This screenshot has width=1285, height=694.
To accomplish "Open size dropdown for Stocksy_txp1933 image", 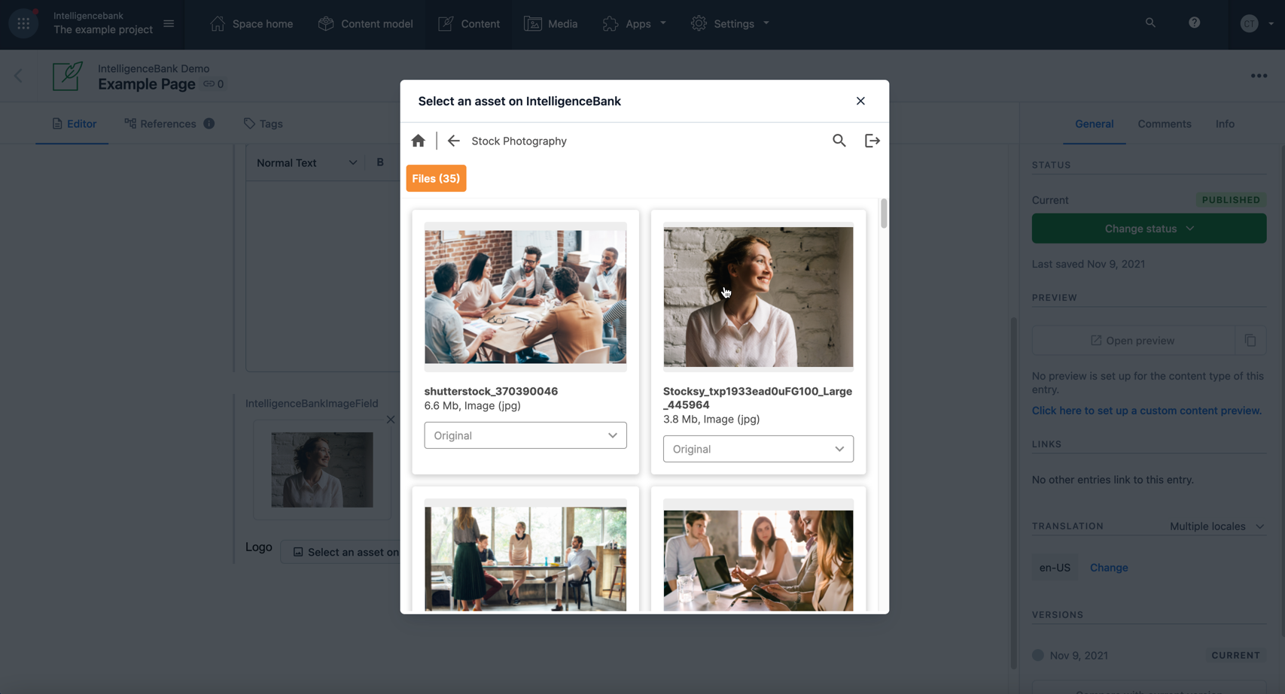I will (x=758, y=449).
